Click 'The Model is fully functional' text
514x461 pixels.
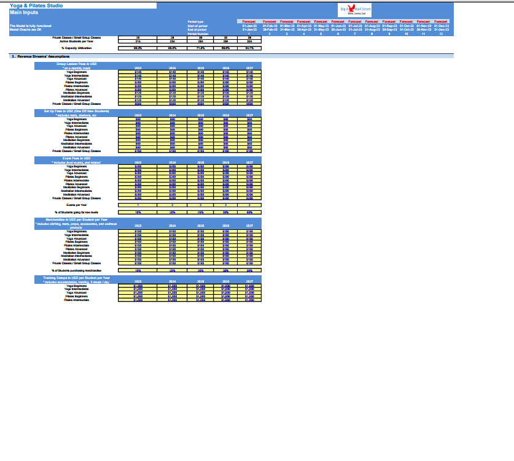click(31, 26)
